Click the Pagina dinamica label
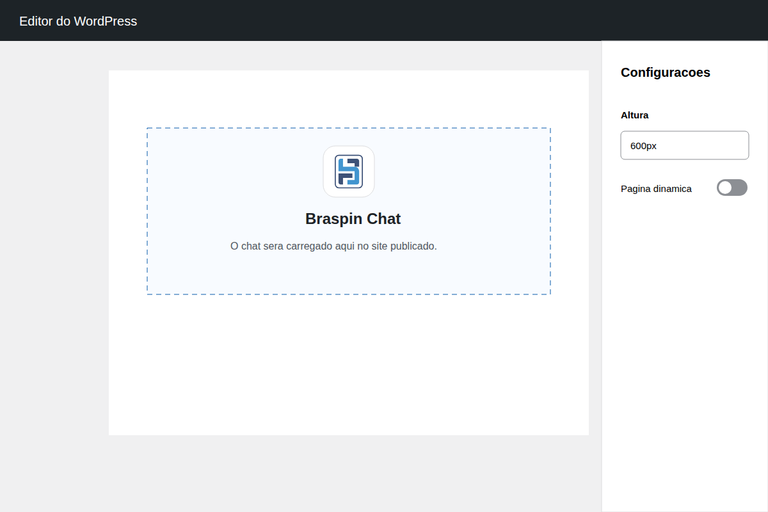This screenshot has height=512, width=768. coord(656,189)
